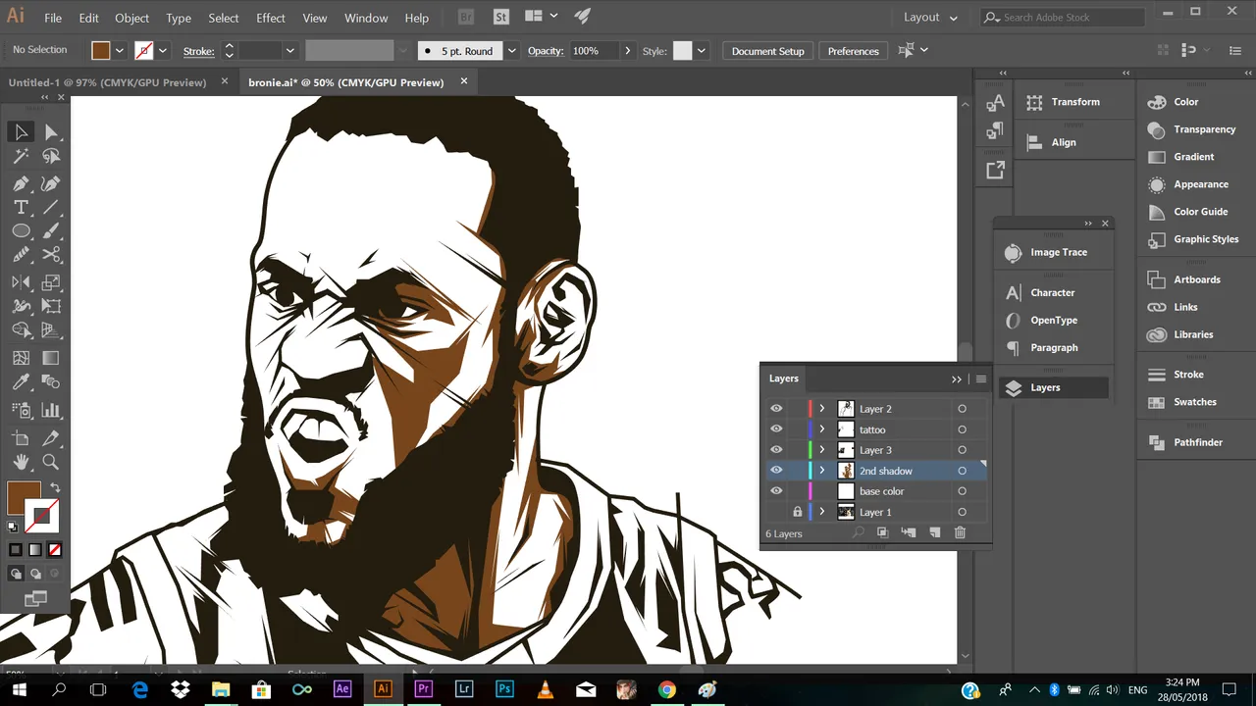Select the Pen tool

pyautogui.click(x=21, y=183)
